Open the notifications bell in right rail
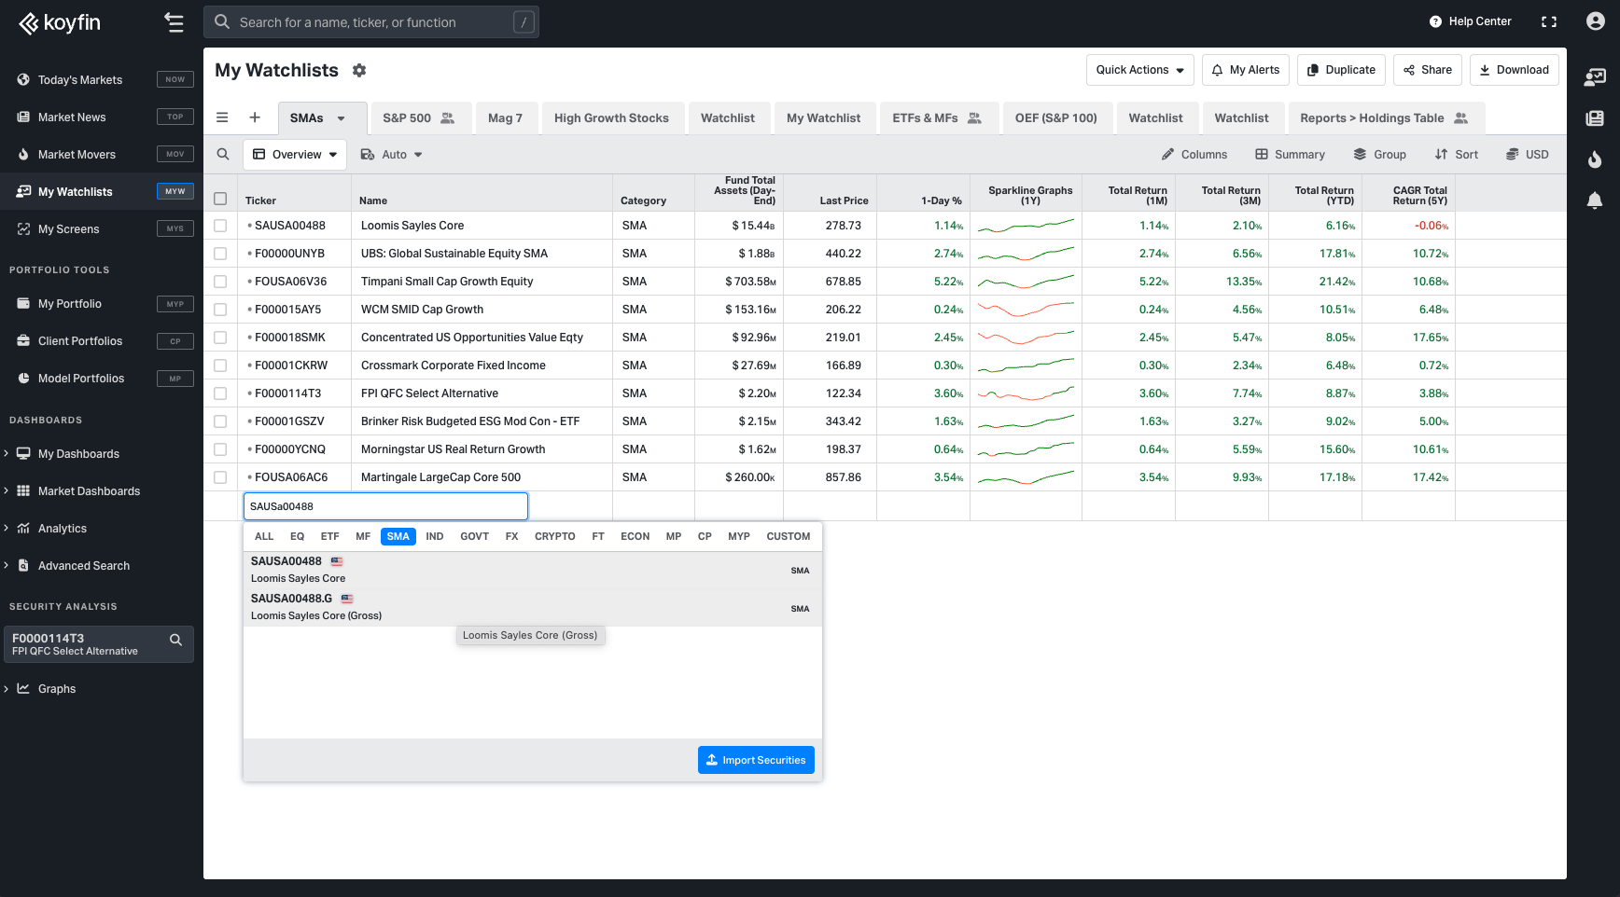Image resolution: width=1620 pixels, height=897 pixels. pos(1595,200)
